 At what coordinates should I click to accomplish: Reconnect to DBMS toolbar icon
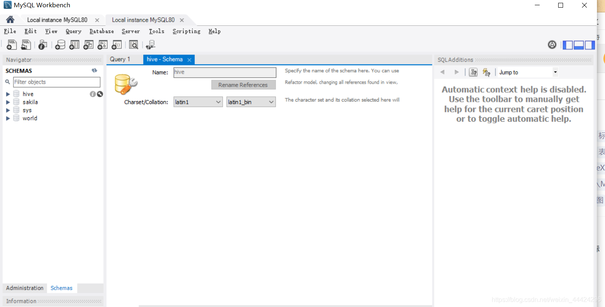(x=150, y=45)
